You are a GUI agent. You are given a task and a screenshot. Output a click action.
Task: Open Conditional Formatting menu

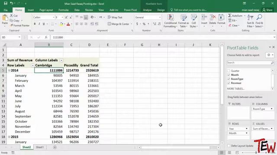click(170, 21)
